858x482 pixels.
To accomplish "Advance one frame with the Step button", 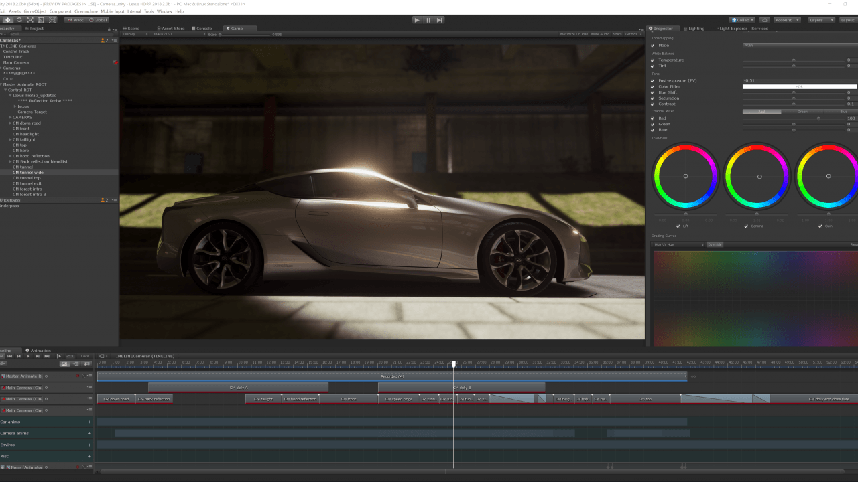I will pyautogui.click(x=440, y=20).
